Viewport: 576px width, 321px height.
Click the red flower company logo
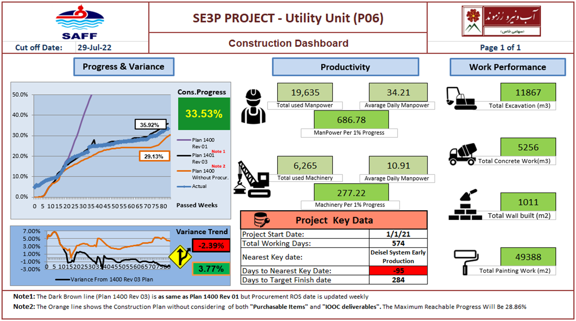tap(502, 21)
